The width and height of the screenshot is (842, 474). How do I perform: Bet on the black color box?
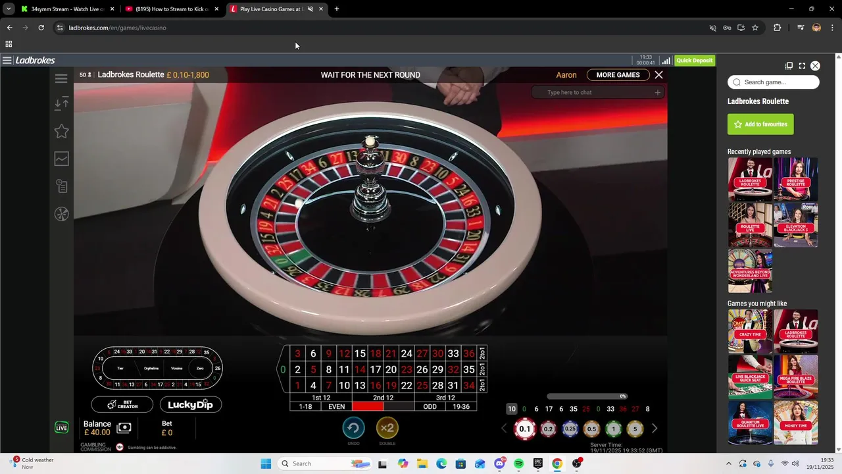click(399, 407)
